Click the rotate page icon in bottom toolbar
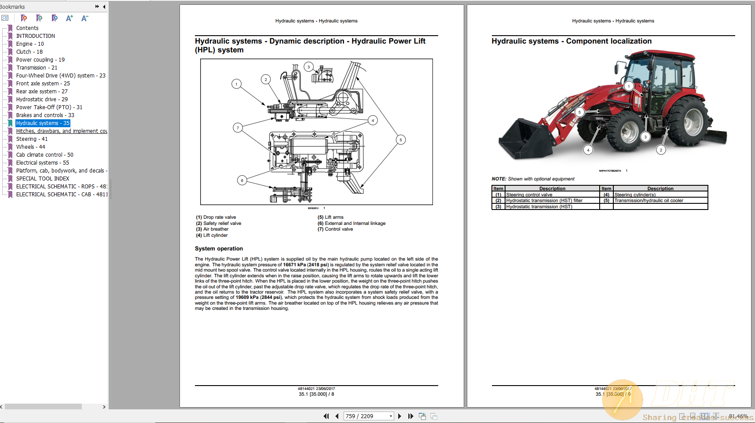This screenshot has width=755, height=423. click(422, 416)
